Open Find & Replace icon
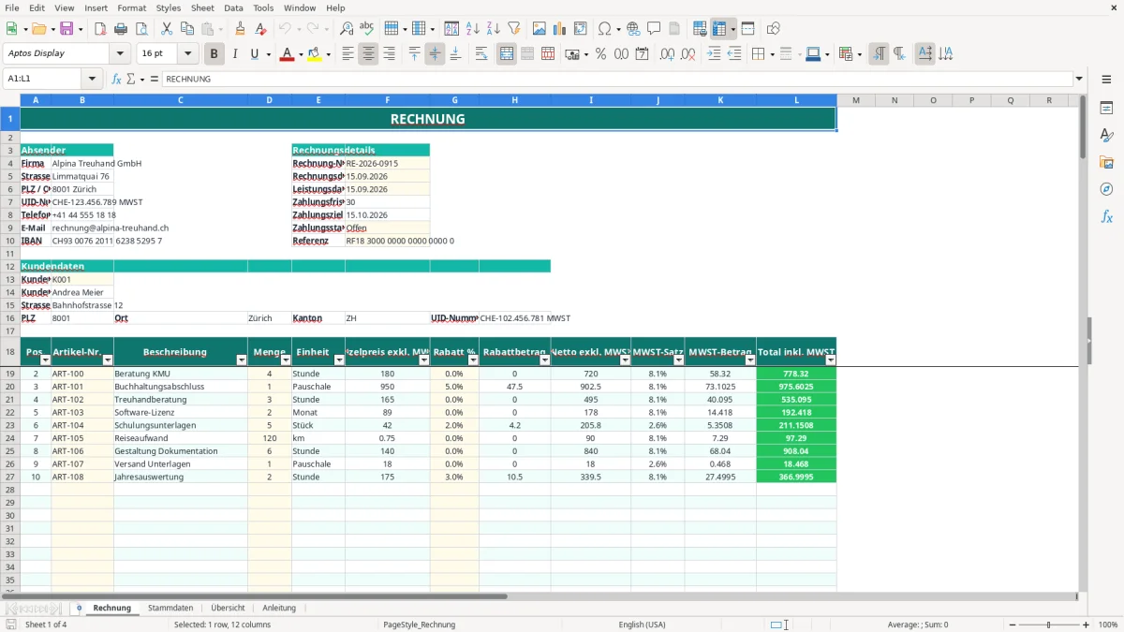 tap(347, 29)
